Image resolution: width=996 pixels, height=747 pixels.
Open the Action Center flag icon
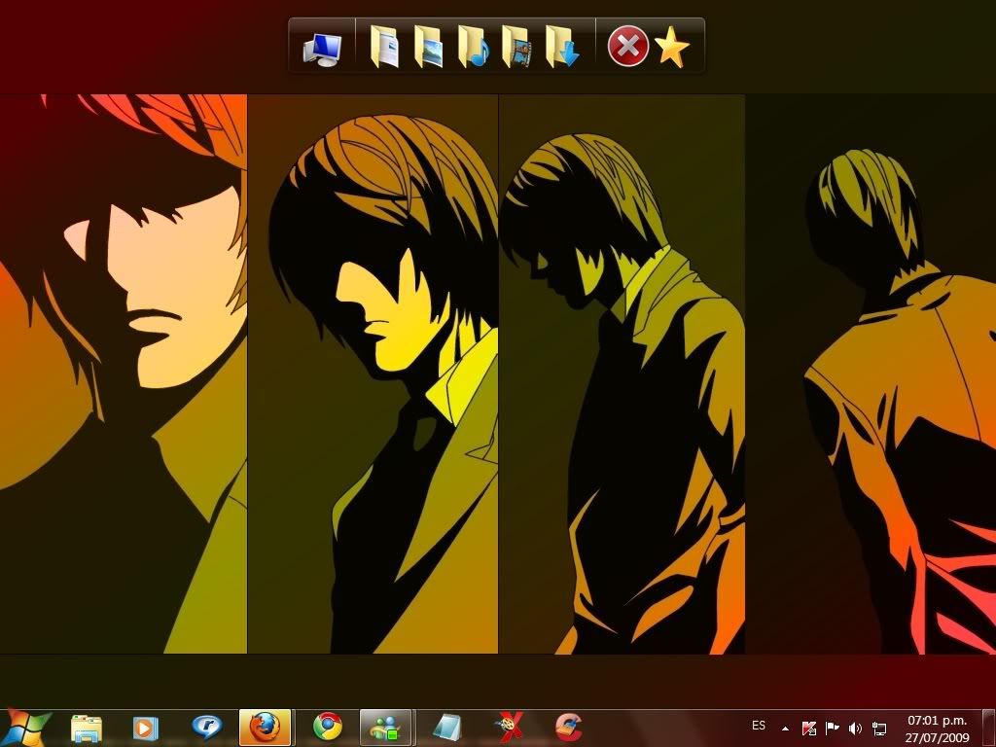832,729
